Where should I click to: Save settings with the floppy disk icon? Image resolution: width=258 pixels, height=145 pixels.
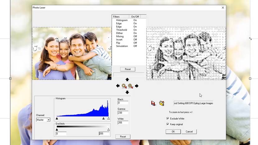coord(154,103)
